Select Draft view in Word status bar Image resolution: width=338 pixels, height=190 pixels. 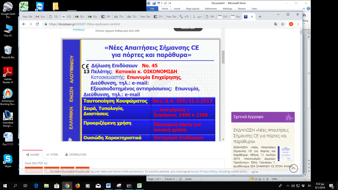tap(267, 179)
